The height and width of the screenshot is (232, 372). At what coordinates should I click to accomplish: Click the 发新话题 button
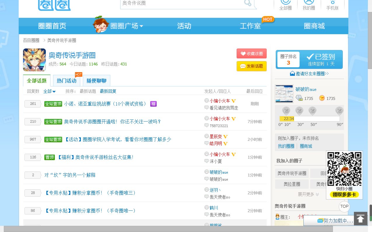(252, 66)
